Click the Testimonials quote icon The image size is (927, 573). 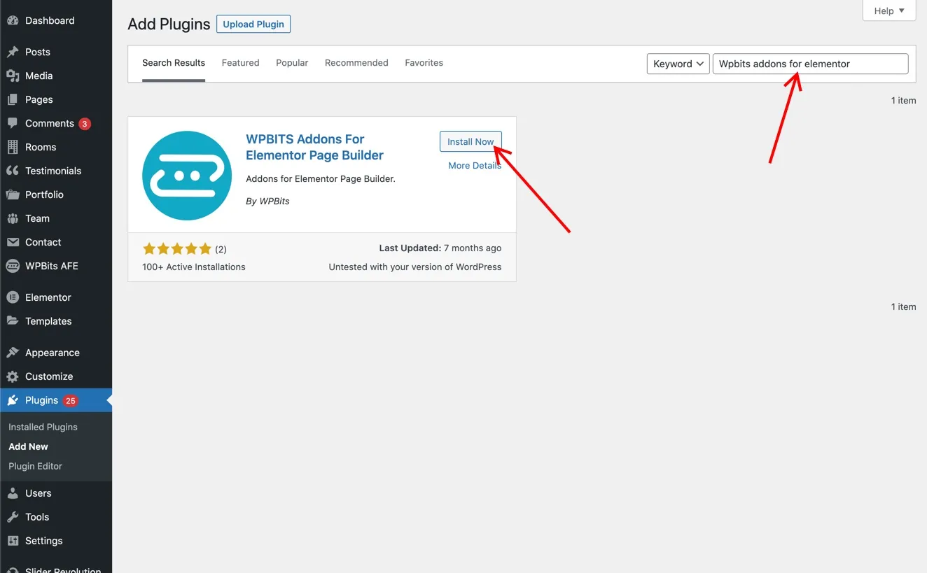click(x=13, y=171)
